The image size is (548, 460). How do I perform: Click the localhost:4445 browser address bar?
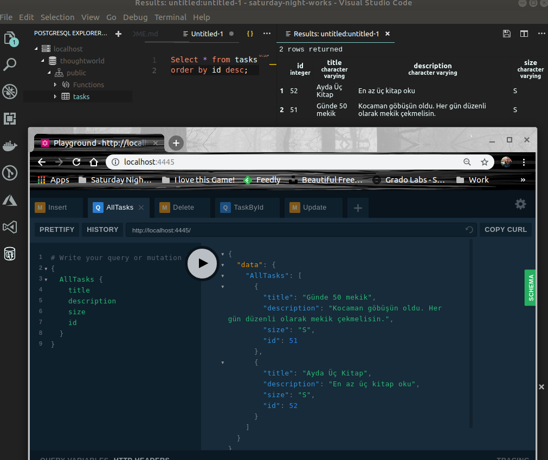[287, 162]
